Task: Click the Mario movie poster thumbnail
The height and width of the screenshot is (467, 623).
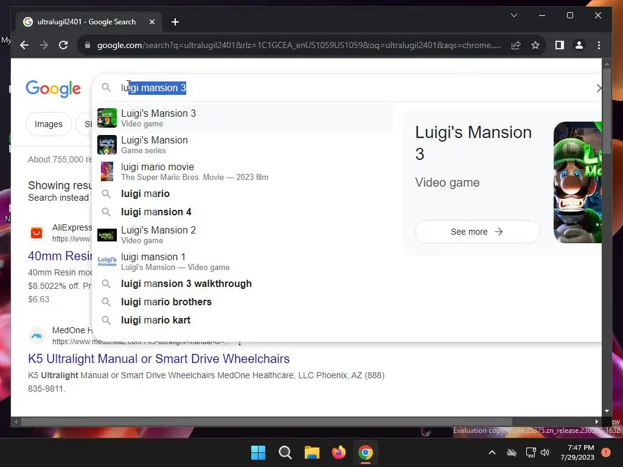Action: 107,171
